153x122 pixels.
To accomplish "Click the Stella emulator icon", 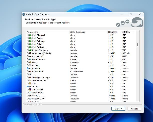I will pos(30,62).
